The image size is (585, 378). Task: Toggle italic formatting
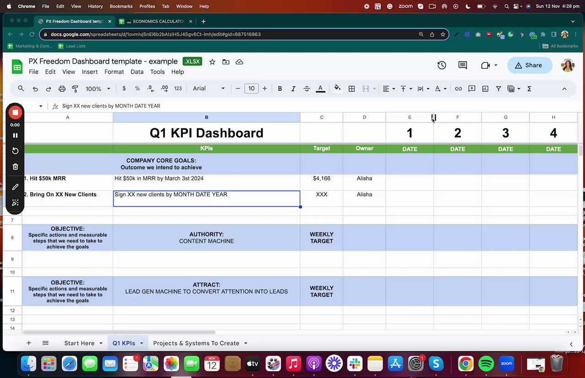pyautogui.click(x=293, y=89)
